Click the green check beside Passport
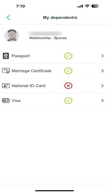Screen dimensions: 109x193 (x=68, y=56)
